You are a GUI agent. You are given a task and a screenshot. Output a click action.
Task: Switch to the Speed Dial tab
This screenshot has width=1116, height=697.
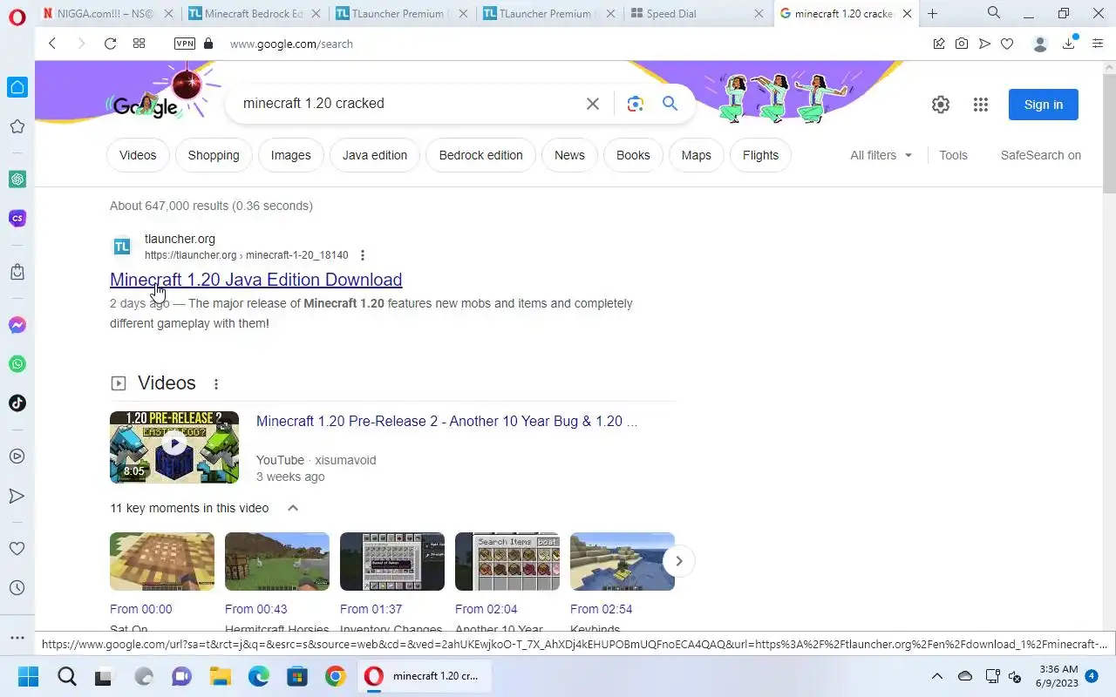coord(697,13)
